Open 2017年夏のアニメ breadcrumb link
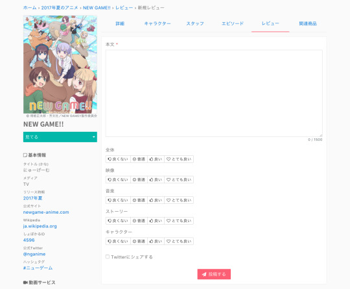The image size is (350, 289). pos(60,8)
